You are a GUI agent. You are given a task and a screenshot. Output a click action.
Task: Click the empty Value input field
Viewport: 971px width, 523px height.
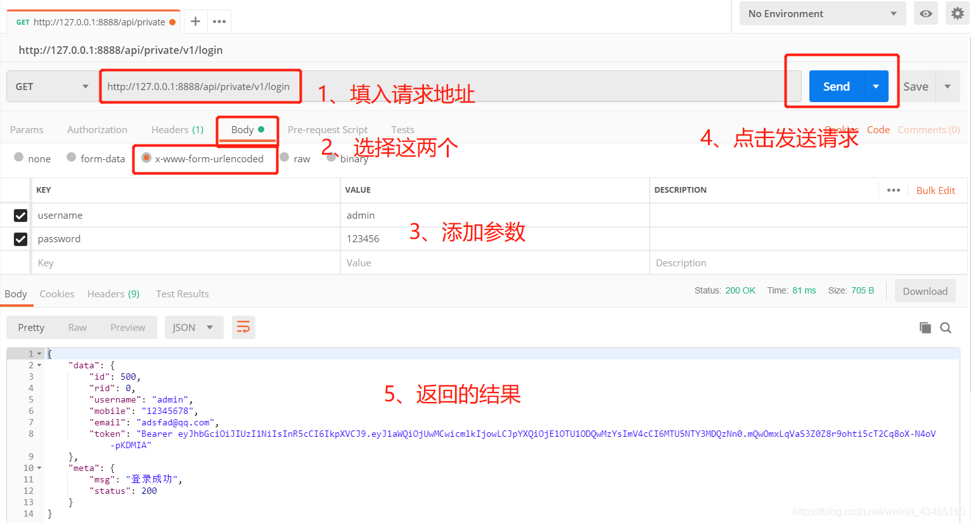495,262
